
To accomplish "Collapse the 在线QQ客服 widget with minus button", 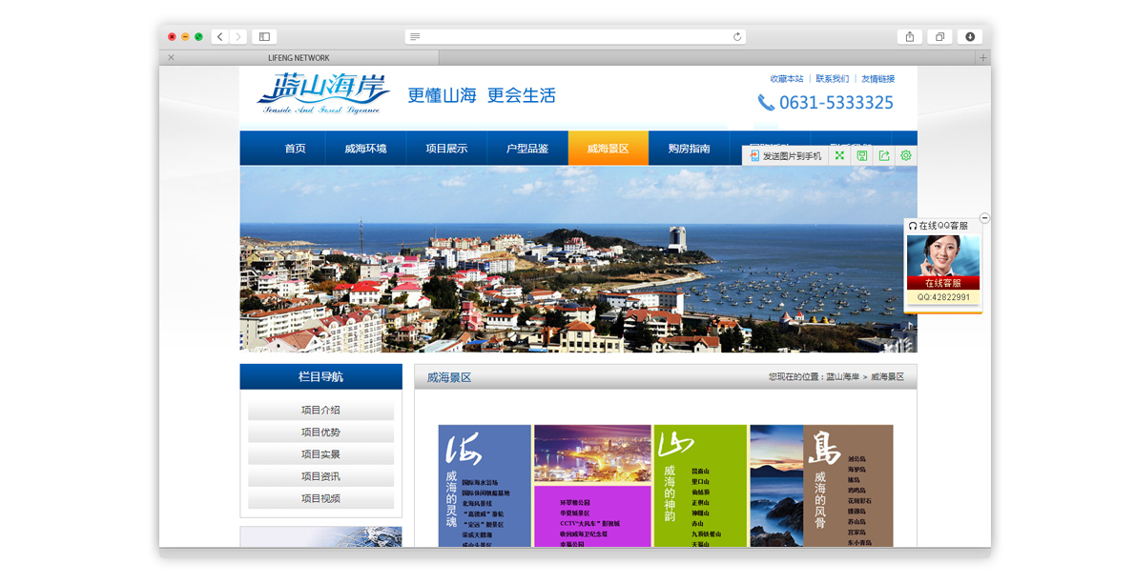I will point(984,217).
